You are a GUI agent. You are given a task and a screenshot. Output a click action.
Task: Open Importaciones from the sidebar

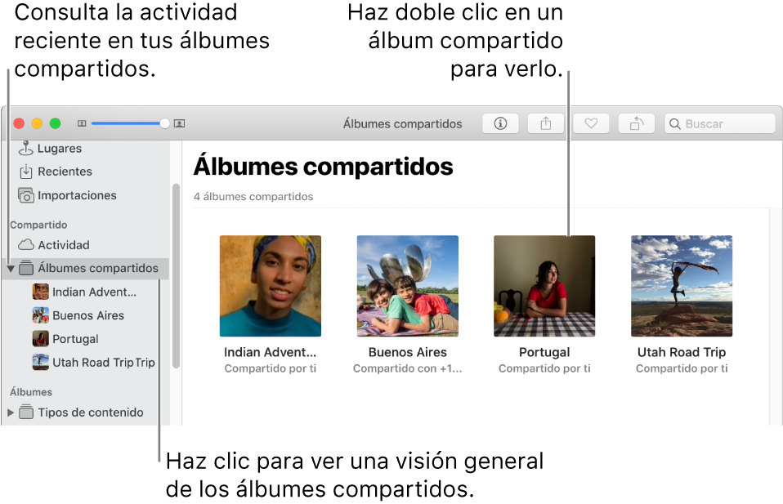(77, 195)
